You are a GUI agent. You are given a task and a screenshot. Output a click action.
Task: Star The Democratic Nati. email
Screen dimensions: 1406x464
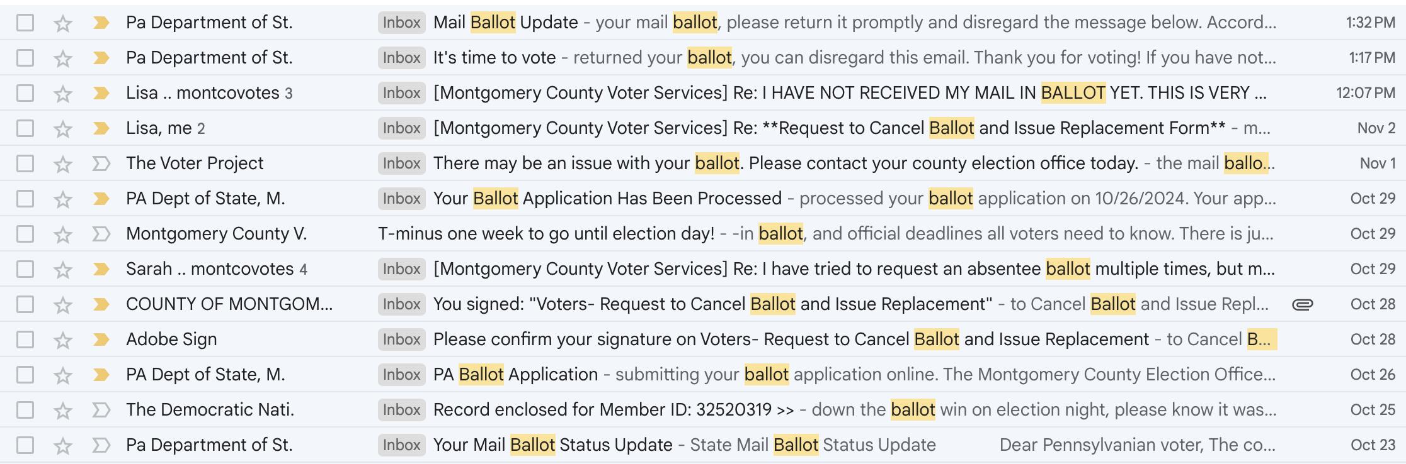(x=62, y=411)
